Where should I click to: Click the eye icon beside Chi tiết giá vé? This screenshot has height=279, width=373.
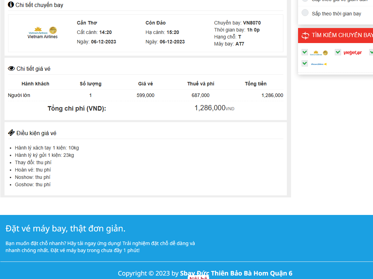coord(11,69)
